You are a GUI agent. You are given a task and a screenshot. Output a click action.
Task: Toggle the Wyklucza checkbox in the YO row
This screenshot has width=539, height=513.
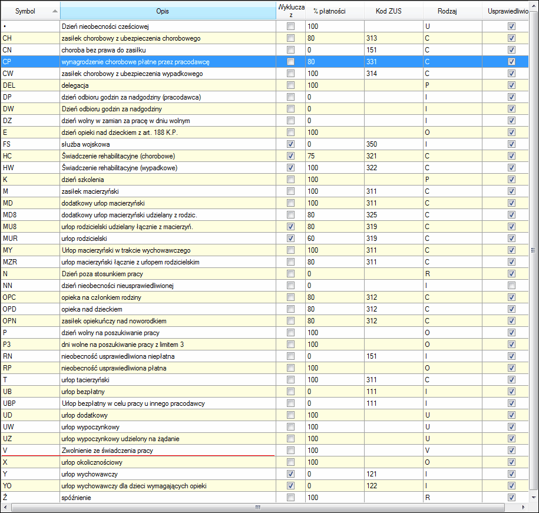[x=291, y=485]
